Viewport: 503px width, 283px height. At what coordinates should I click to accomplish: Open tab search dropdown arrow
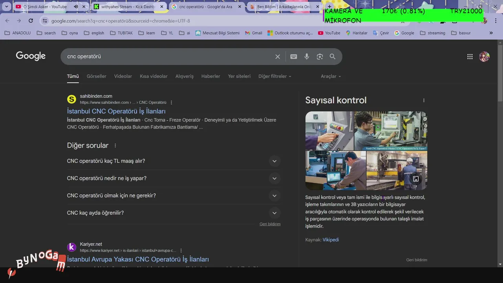[x=6, y=7]
